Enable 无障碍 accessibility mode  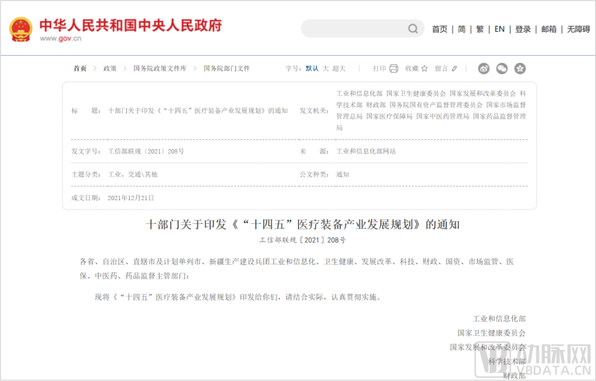coord(578,29)
